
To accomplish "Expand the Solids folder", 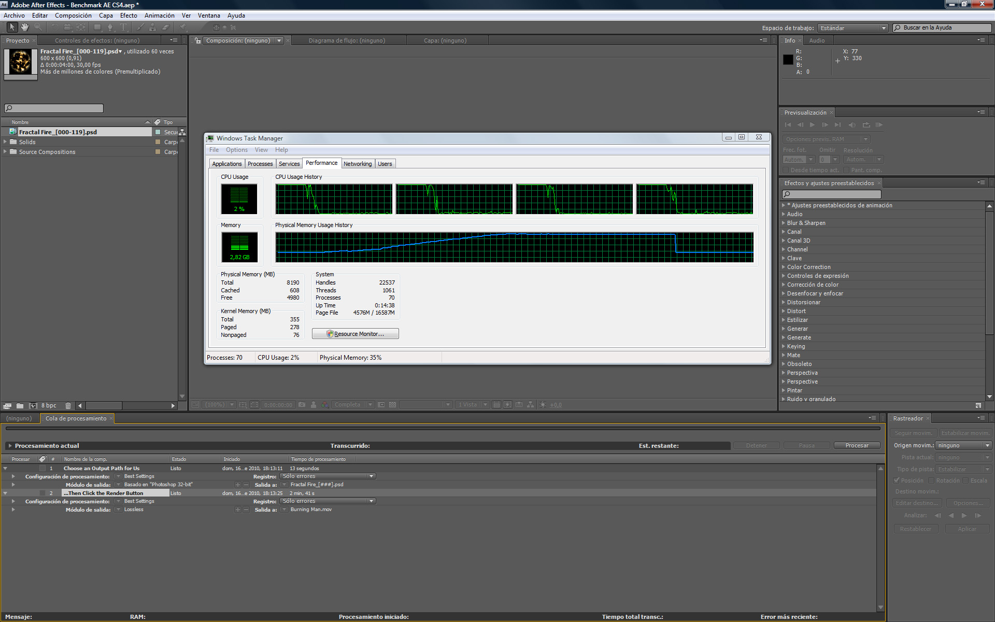I will coord(5,142).
